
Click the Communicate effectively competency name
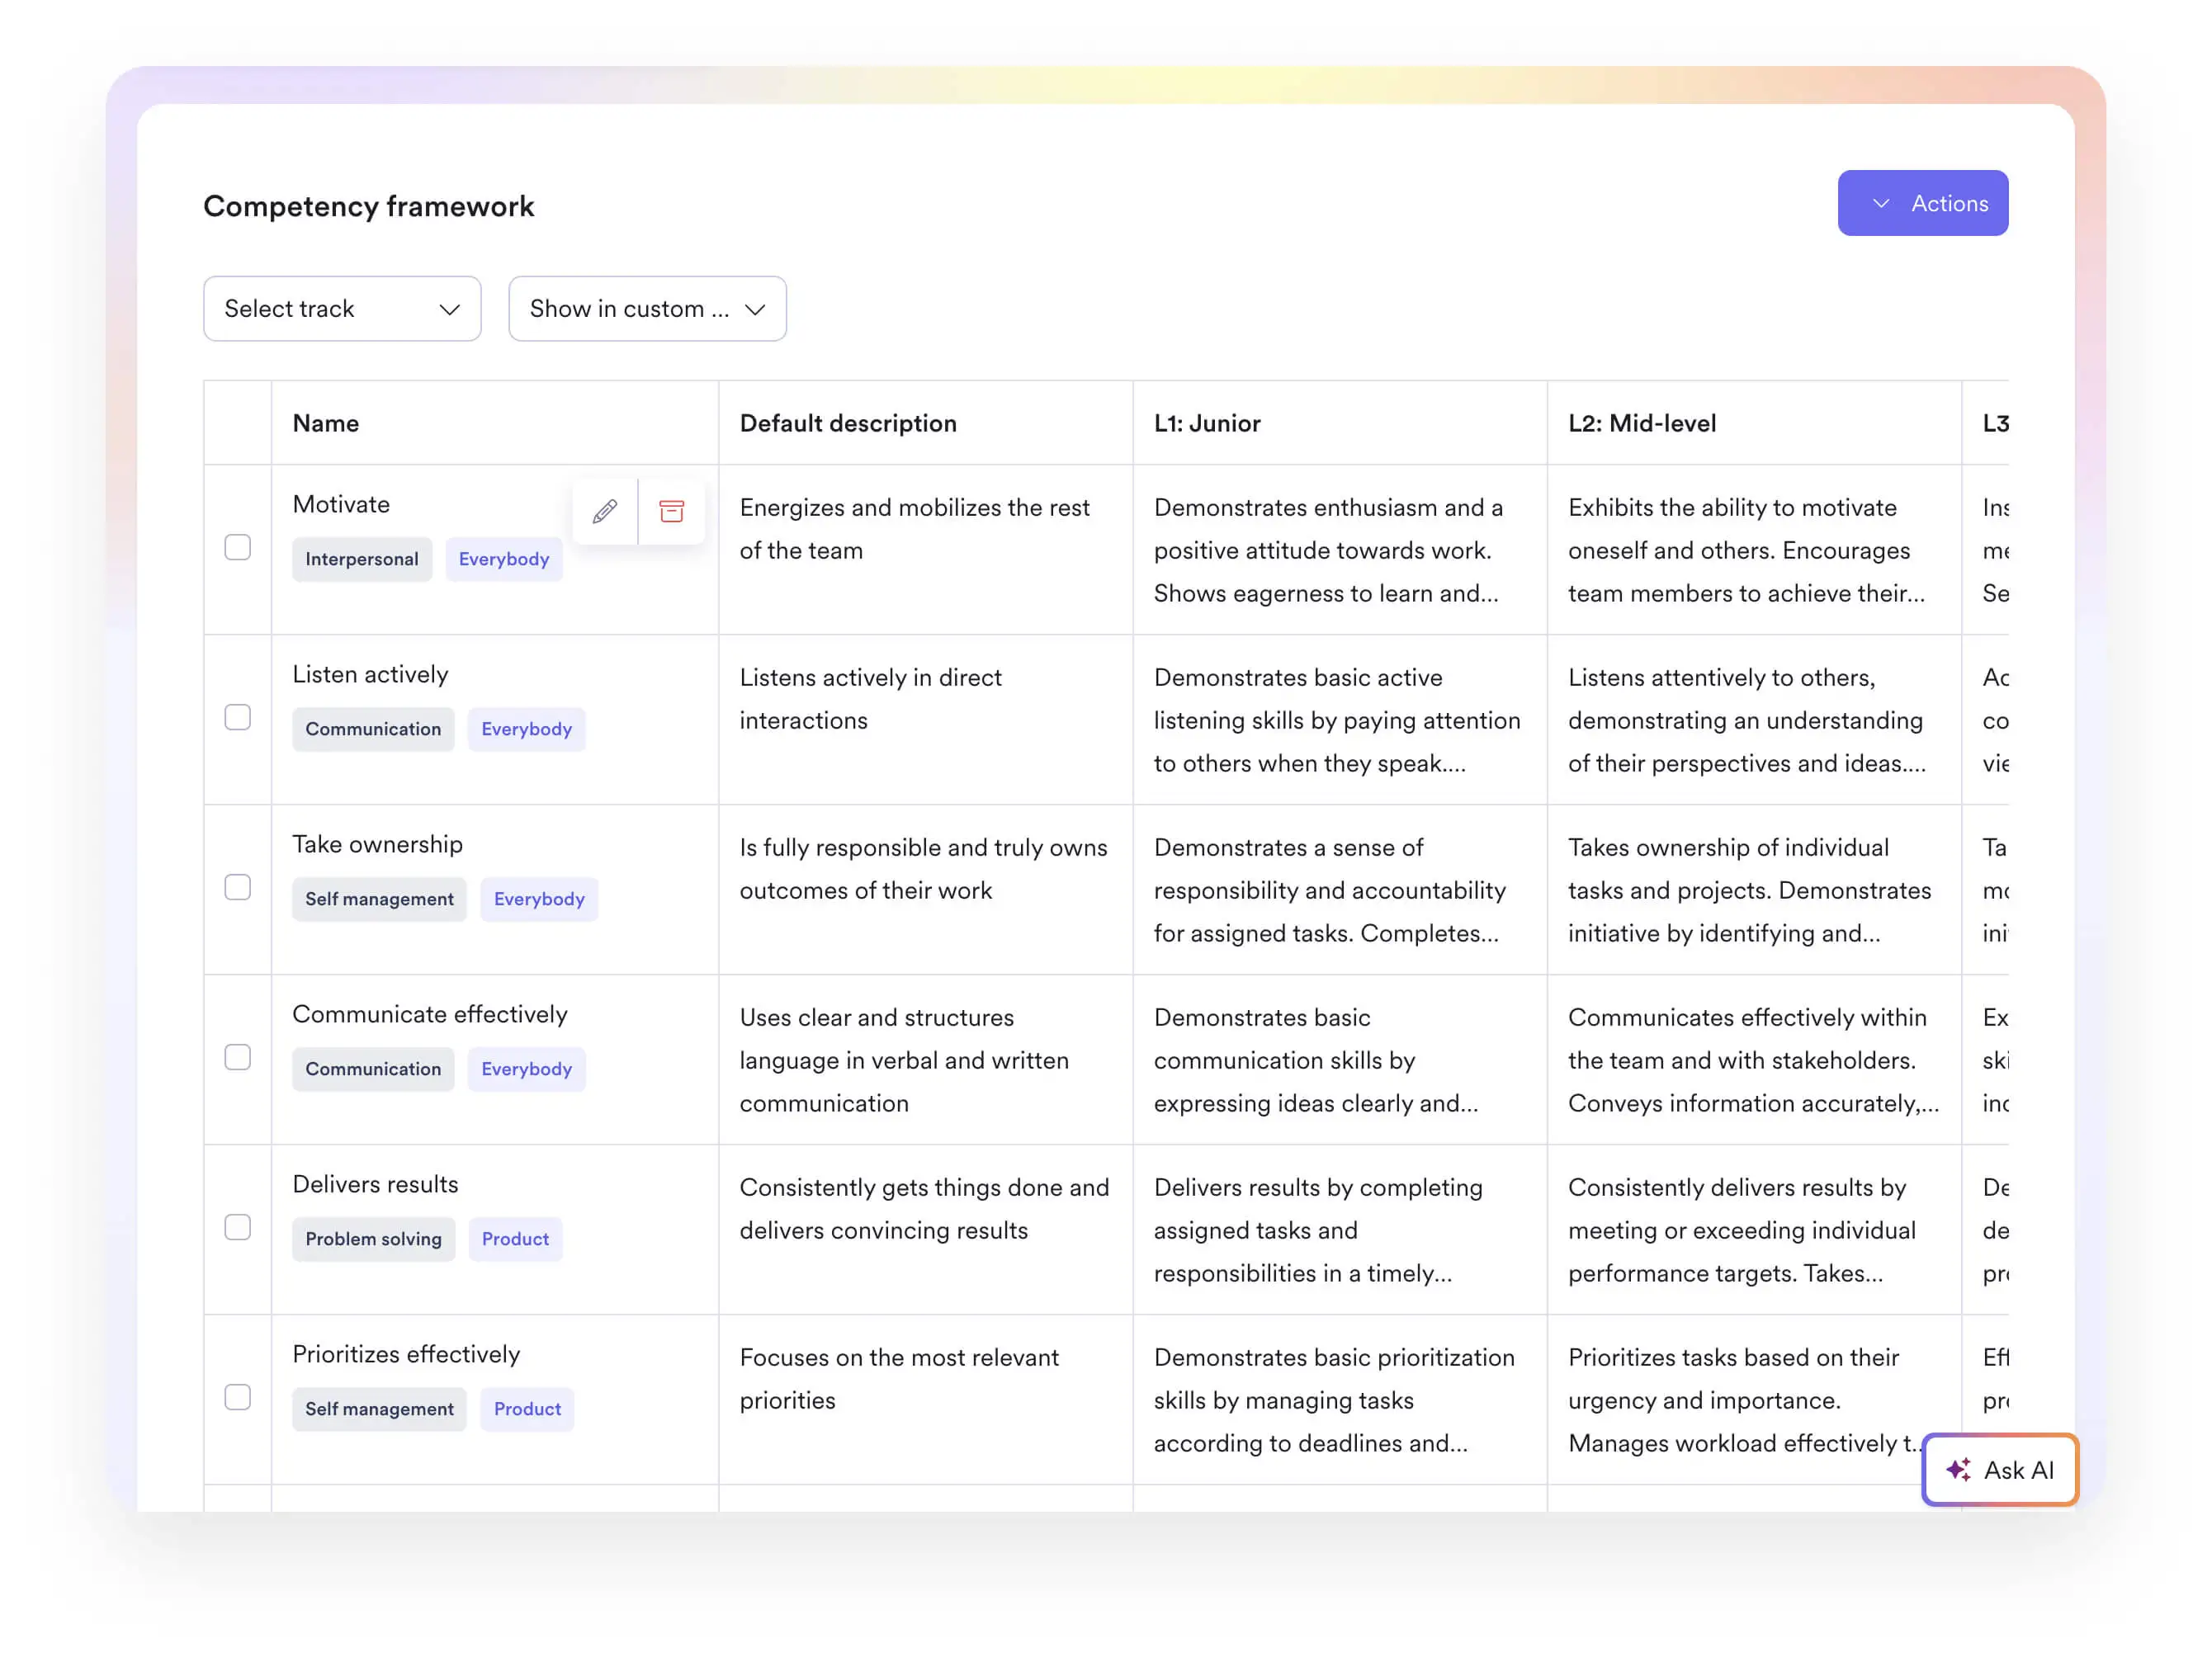pyautogui.click(x=429, y=1014)
